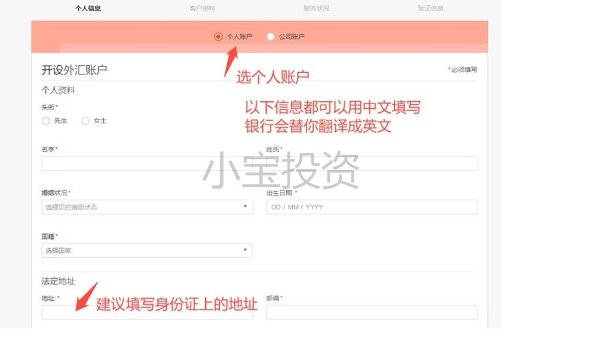
Task: Click the red arrow pointing at 个人账户
Action: (x=231, y=61)
